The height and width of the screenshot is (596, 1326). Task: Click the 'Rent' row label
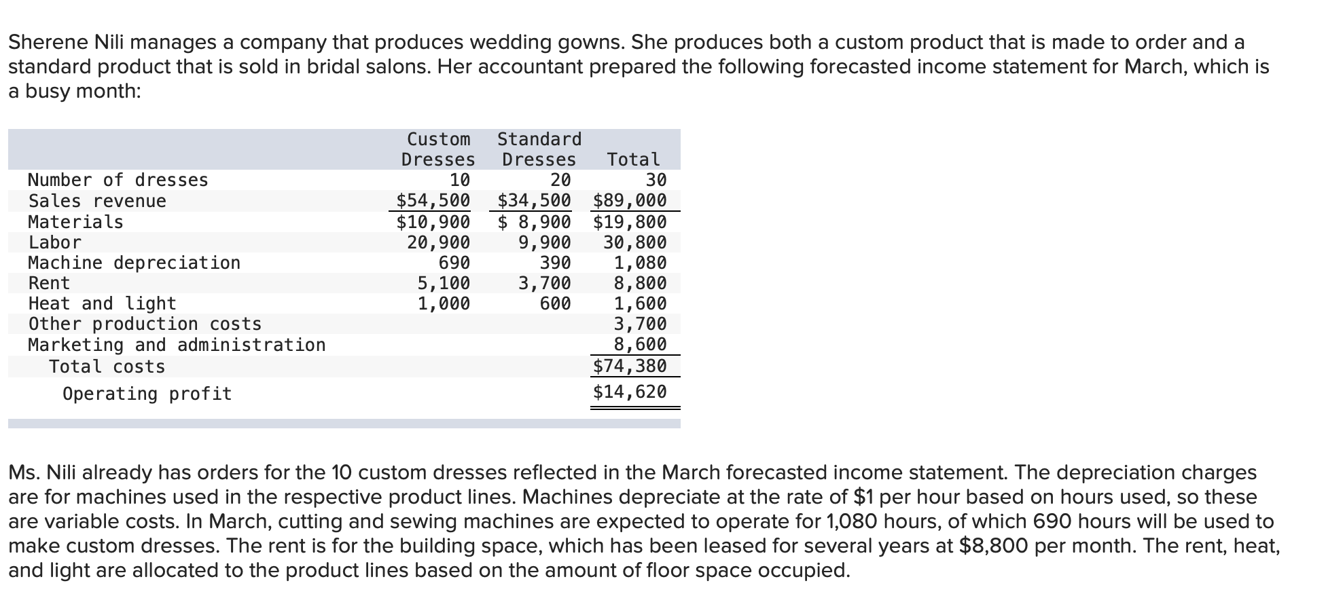(x=49, y=283)
